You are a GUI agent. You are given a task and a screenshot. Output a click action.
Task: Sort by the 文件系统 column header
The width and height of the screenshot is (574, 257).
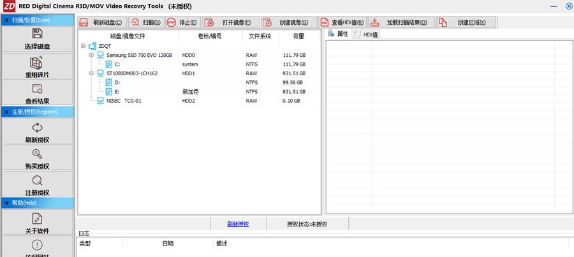pyautogui.click(x=260, y=36)
